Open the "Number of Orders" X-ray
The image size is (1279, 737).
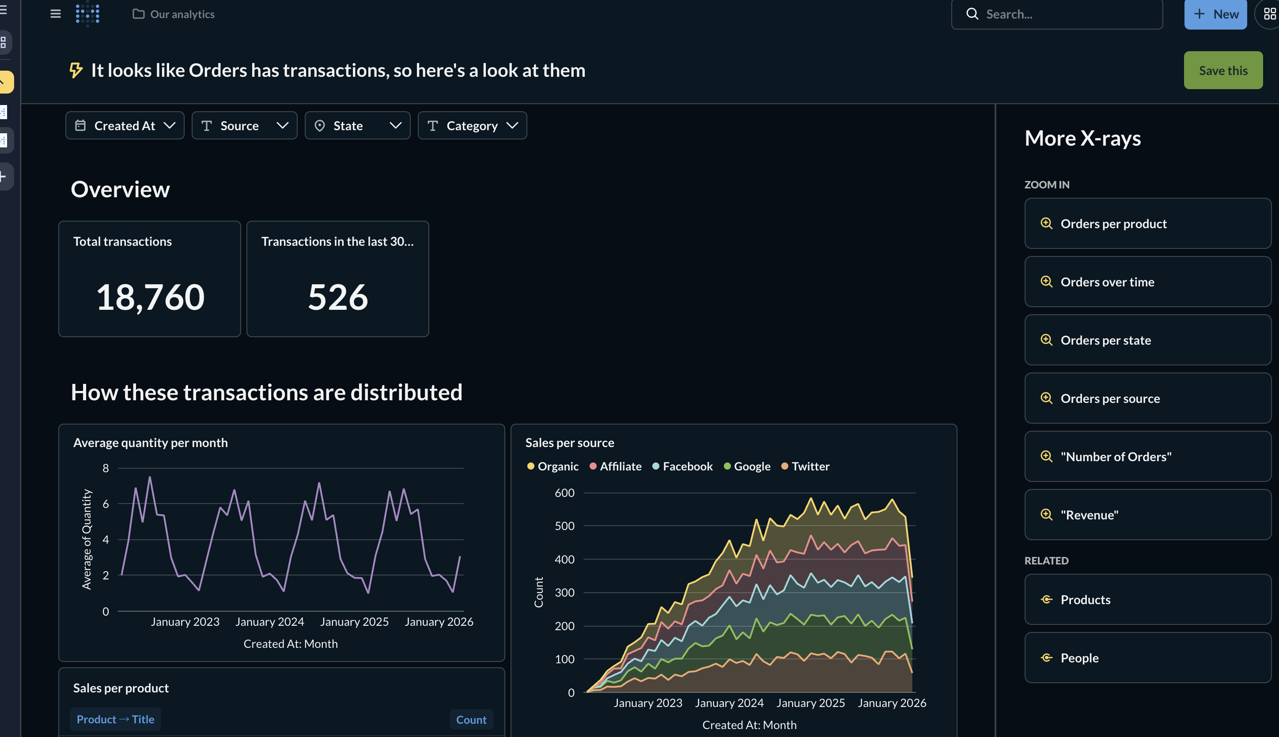[1148, 456]
